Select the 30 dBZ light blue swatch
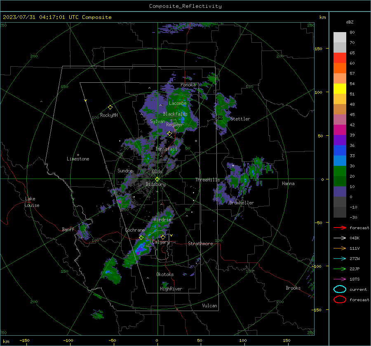 (340, 160)
